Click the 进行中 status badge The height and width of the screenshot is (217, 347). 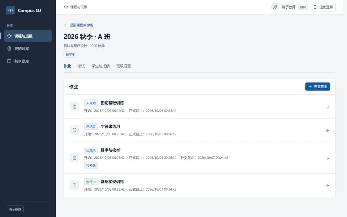pos(91,182)
